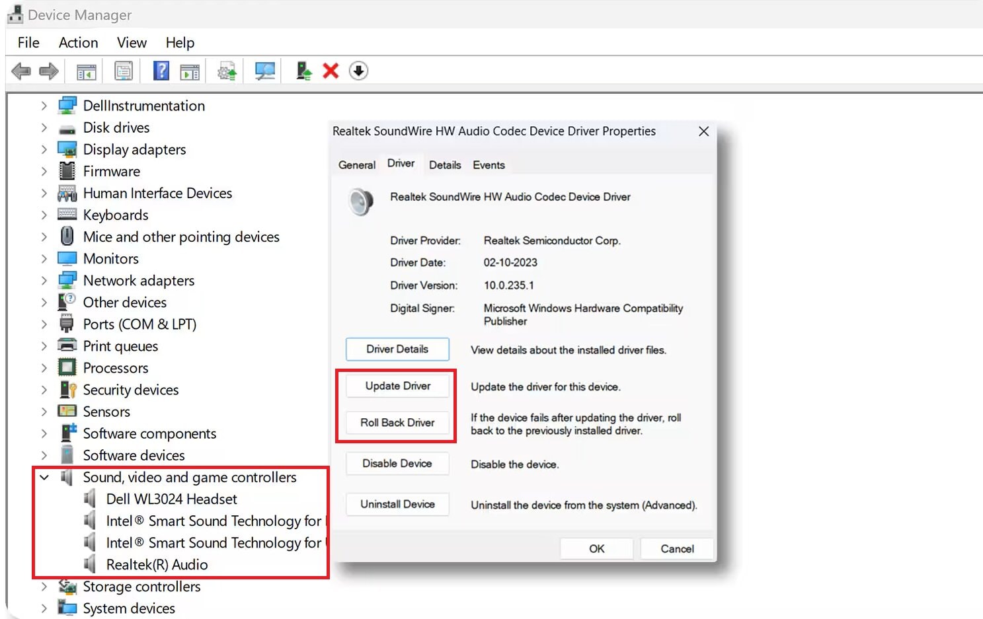The height and width of the screenshot is (619, 983).
Task: Click the Storage controllers category icon
Action: (x=67, y=586)
